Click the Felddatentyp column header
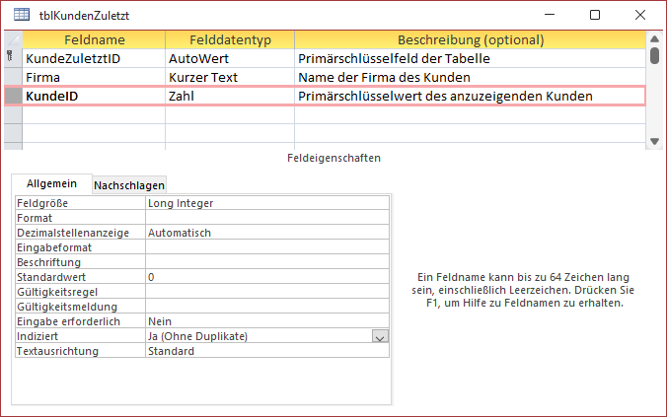667x417 pixels. click(x=230, y=39)
